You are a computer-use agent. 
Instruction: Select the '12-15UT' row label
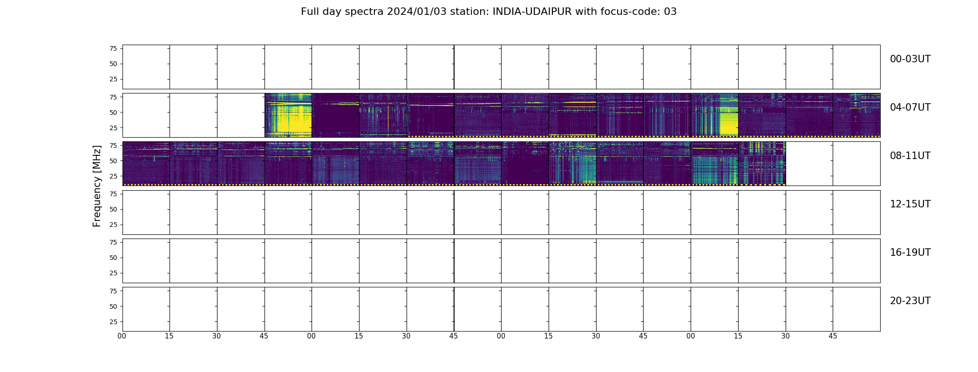coord(910,204)
